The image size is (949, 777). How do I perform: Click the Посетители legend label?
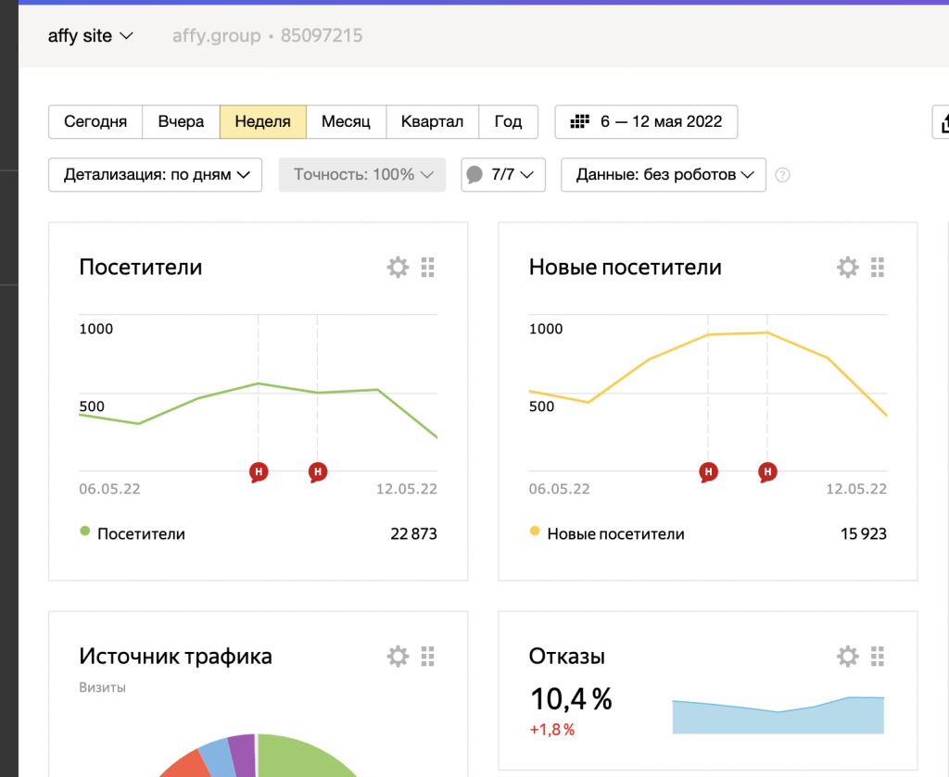(141, 534)
